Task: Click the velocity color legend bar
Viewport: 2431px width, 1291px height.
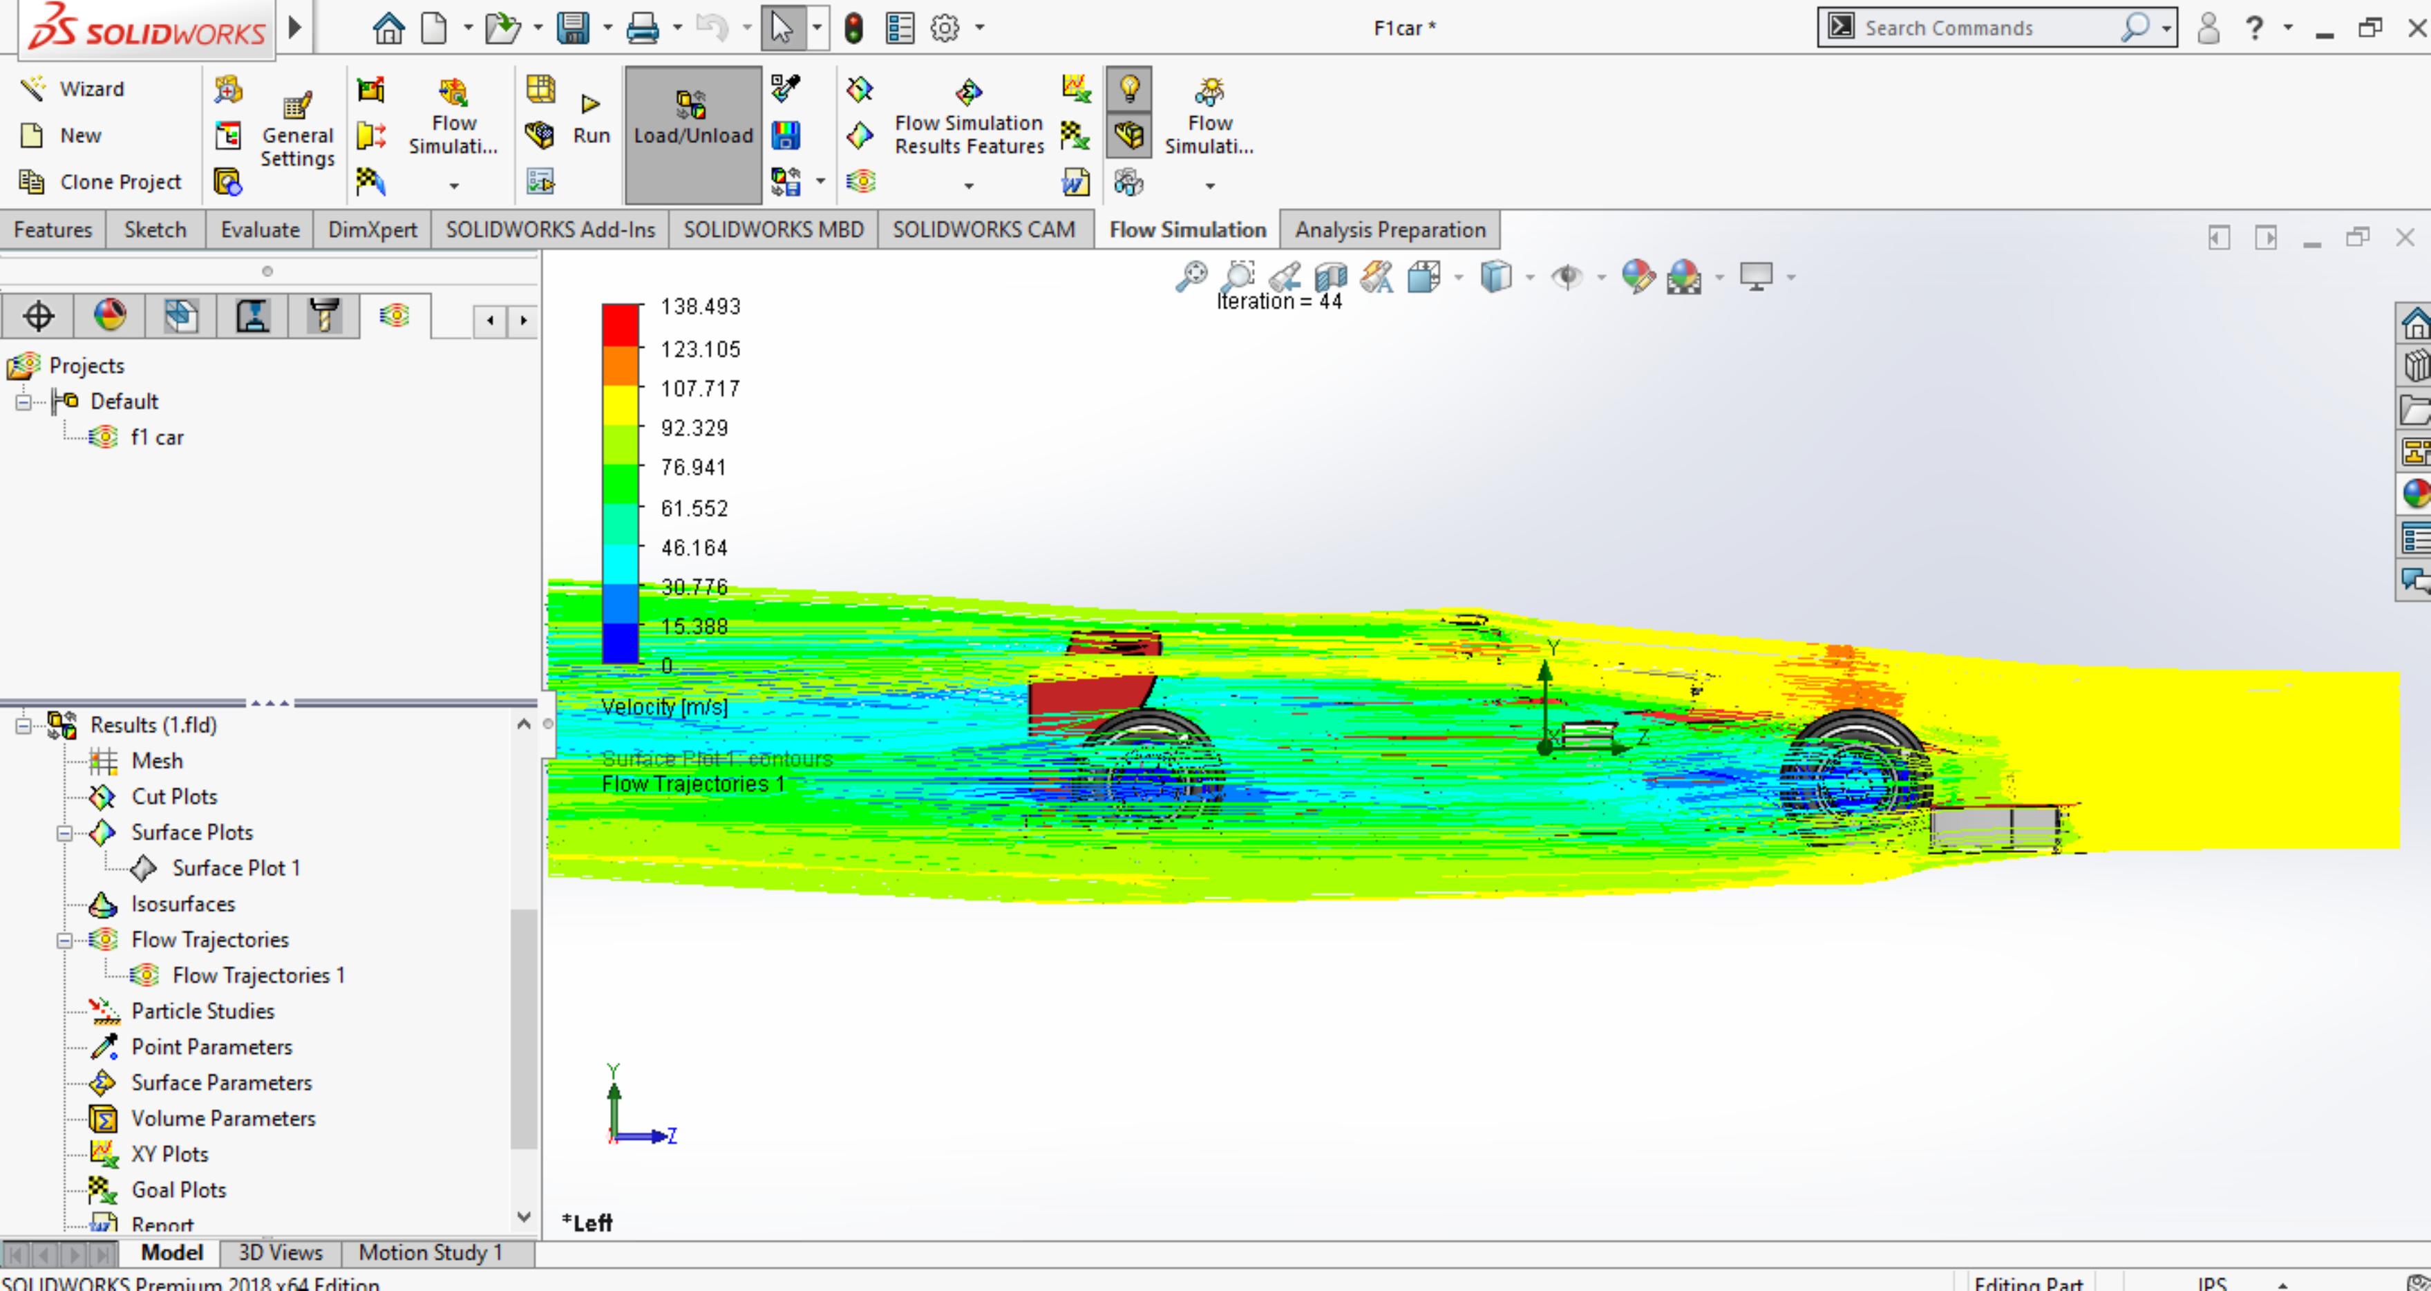Action: tap(620, 484)
